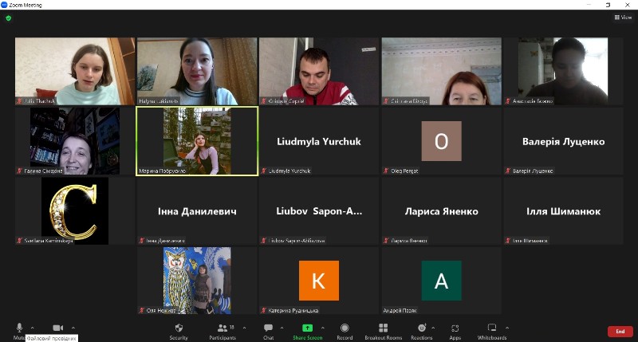This screenshot has height=342, width=638.
Task: Open video options arrow beside camera
Action: coord(73,328)
